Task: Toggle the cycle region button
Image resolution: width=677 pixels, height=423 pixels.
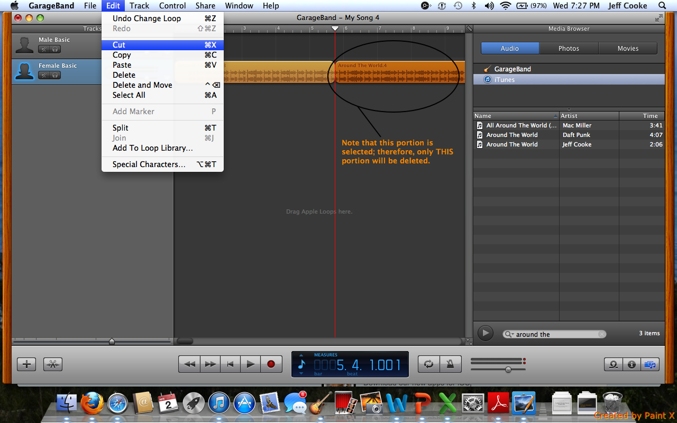Action: pyautogui.click(x=429, y=364)
